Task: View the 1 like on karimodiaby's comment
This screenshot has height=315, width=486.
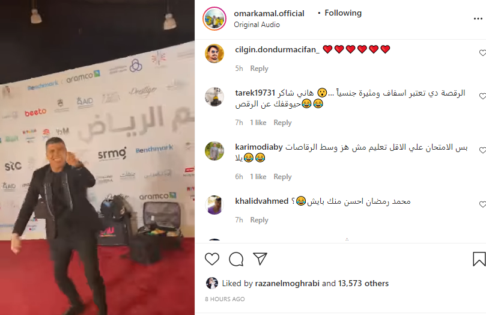Action: [x=258, y=176]
